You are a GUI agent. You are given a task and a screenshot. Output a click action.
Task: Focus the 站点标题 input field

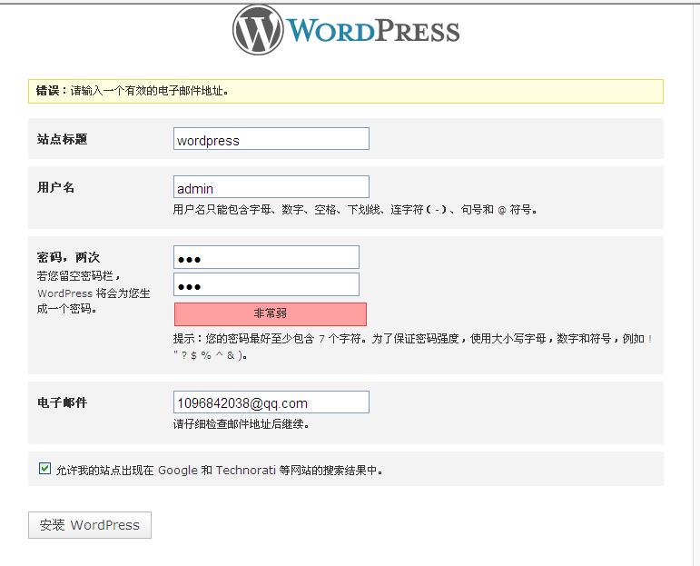point(271,138)
